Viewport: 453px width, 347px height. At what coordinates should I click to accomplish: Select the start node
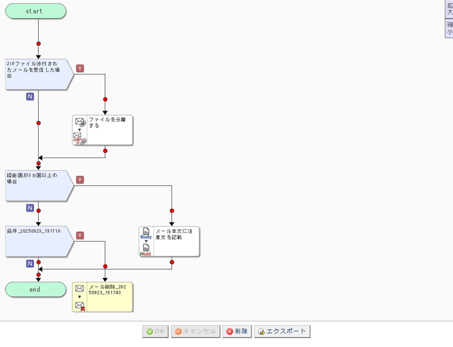pyautogui.click(x=36, y=11)
